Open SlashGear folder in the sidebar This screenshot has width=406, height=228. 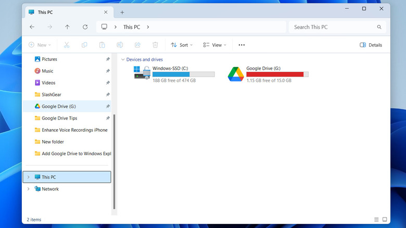tap(52, 95)
